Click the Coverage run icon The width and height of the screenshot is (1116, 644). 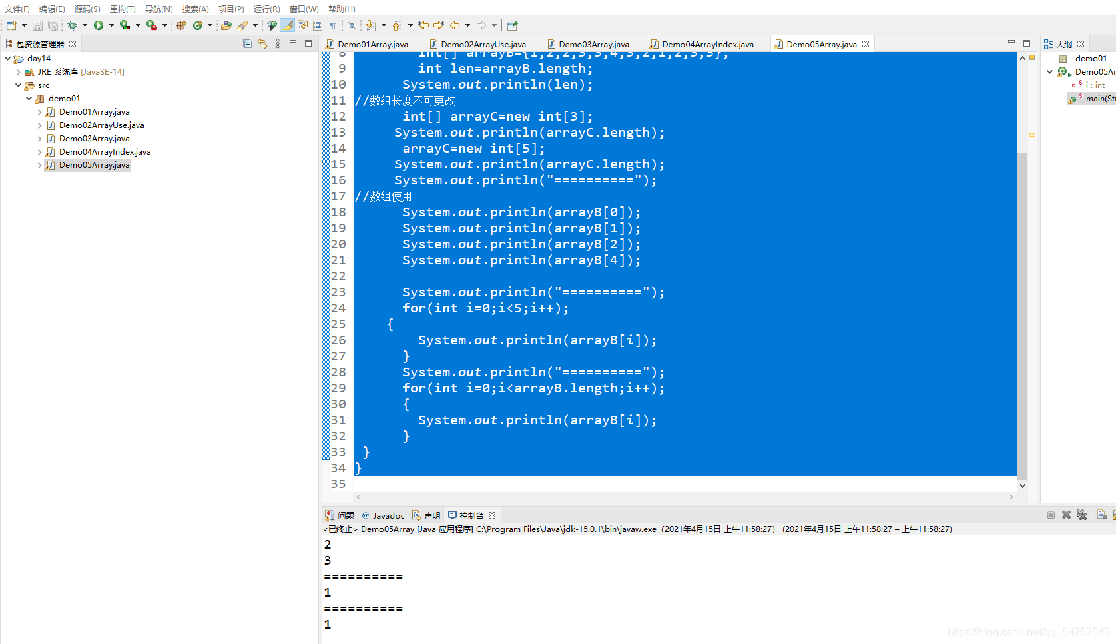click(125, 25)
